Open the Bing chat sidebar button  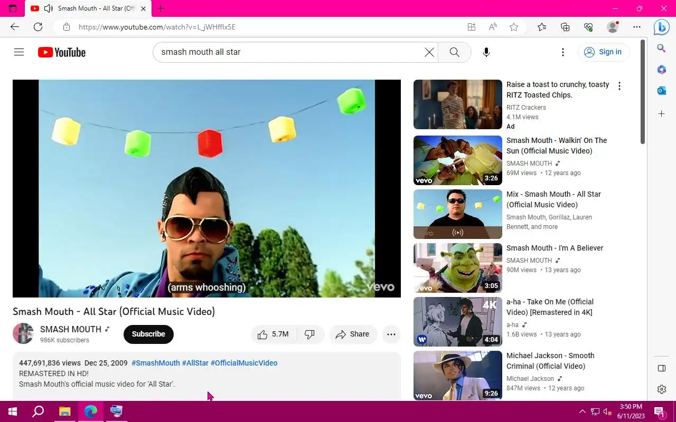tap(661, 26)
